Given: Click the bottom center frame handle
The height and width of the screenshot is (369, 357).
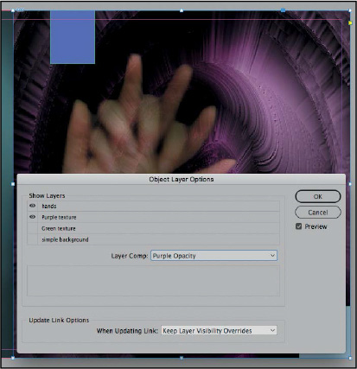Looking at the screenshot, I should tap(182, 358).
